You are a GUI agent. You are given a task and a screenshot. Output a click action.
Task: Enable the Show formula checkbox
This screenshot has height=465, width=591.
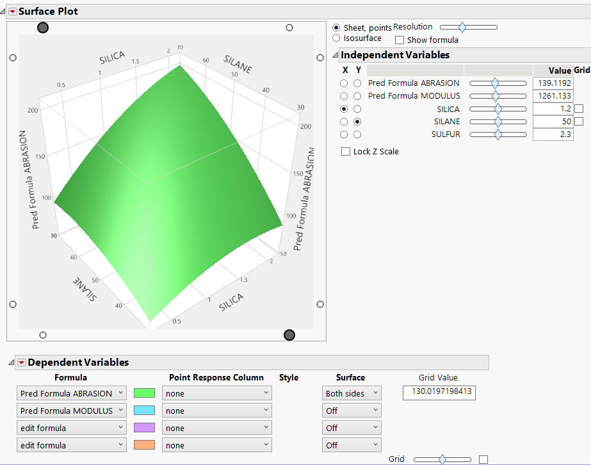click(x=400, y=40)
